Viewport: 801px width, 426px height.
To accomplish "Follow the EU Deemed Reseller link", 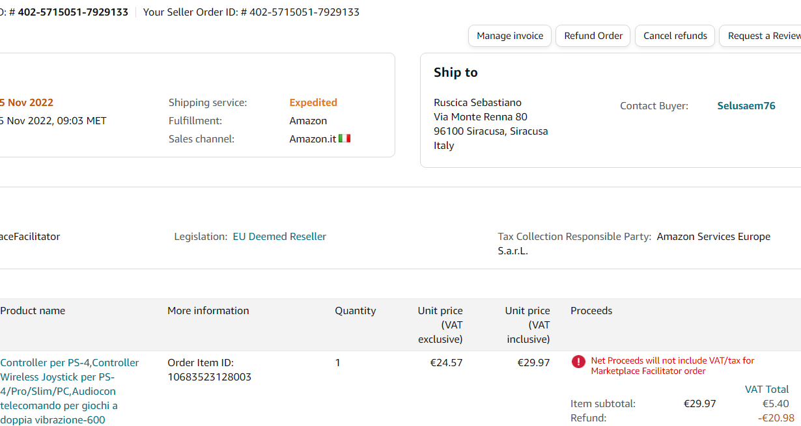I will (279, 237).
